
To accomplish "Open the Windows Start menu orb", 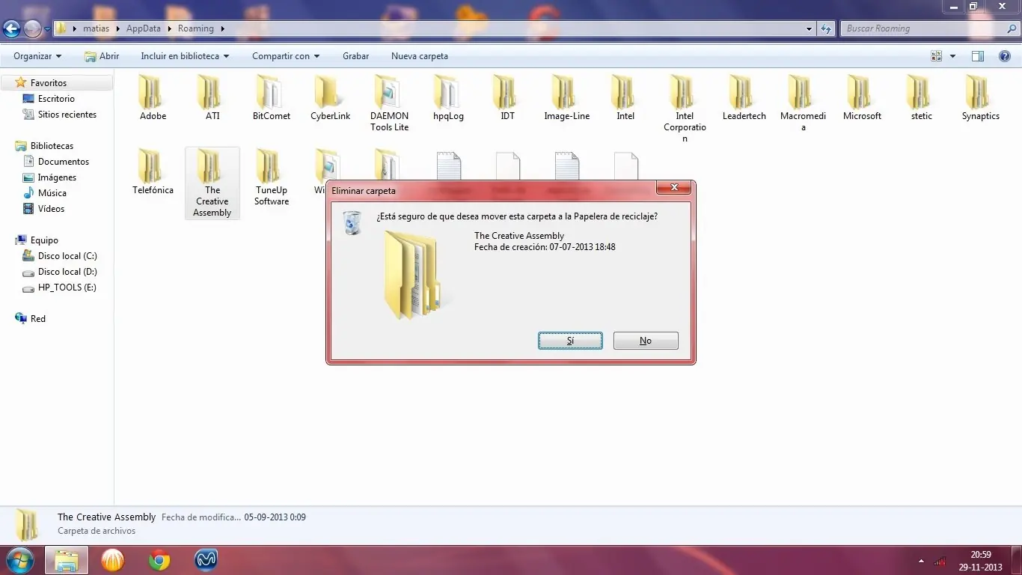I will (19, 560).
